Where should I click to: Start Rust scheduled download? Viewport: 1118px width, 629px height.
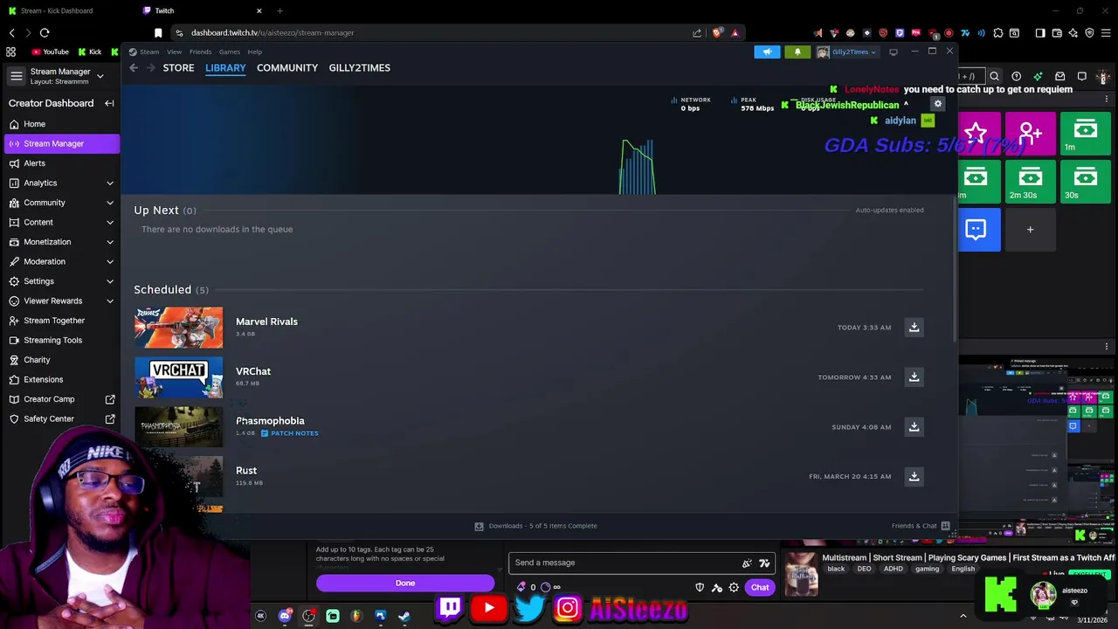coord(914,477)
